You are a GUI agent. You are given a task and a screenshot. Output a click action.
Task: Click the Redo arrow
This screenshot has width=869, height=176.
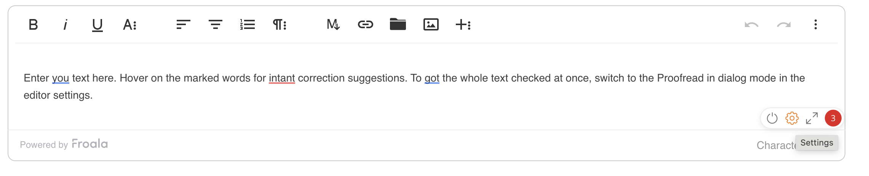(x=784, y=25)
